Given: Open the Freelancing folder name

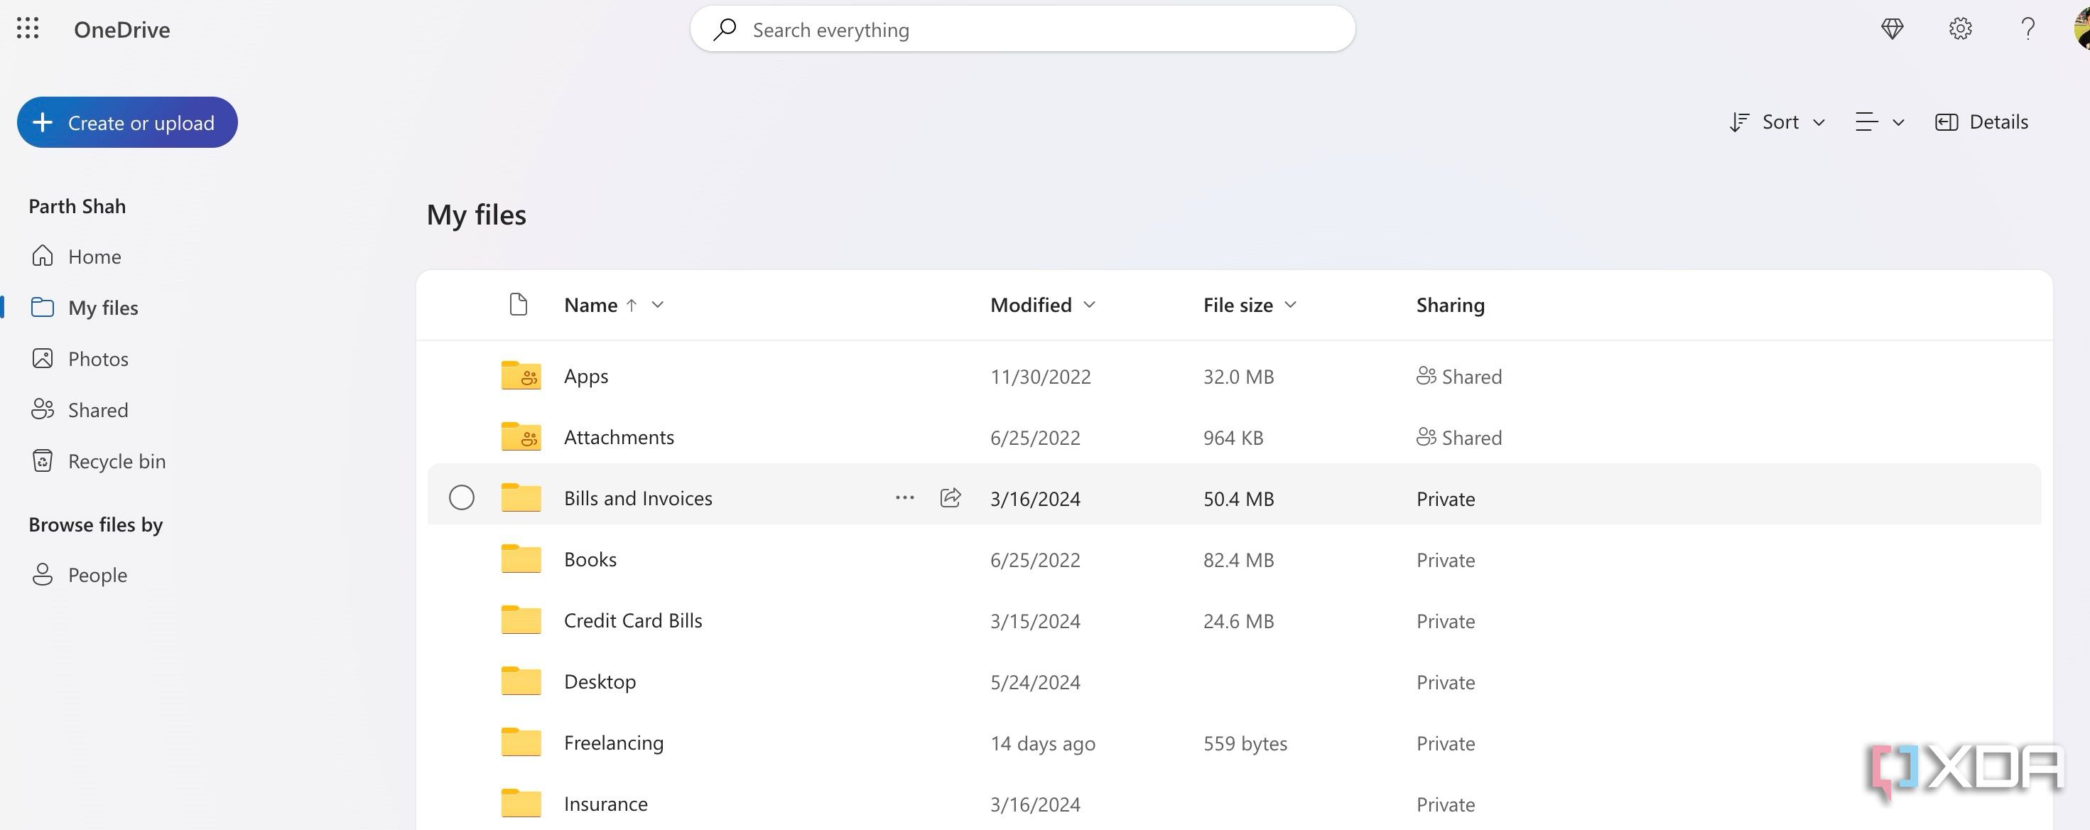Looking at the screenshot, I should tap(613, 743).
